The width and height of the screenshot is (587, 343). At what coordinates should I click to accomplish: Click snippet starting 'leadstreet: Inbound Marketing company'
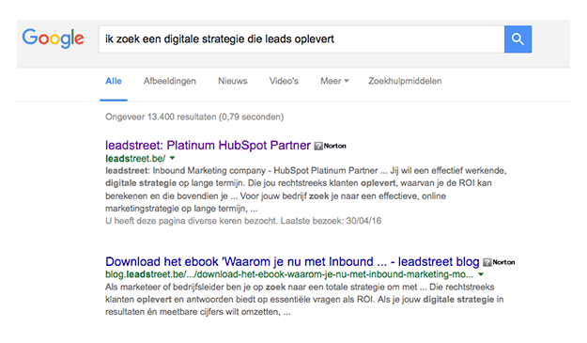306,190
